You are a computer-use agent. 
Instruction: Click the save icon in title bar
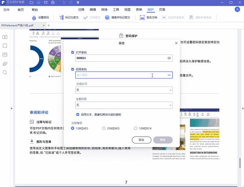39,2
